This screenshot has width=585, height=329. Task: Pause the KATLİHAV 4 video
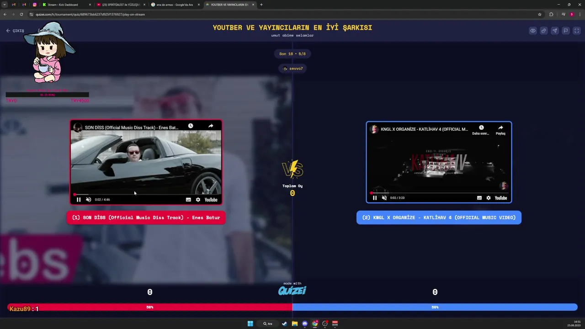pyautogui.click(x=375, y=198)
